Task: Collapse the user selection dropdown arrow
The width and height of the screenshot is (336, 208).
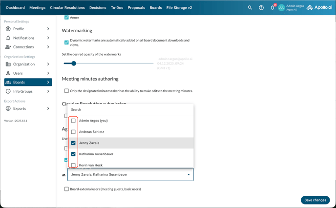Action: click(189, 175)
